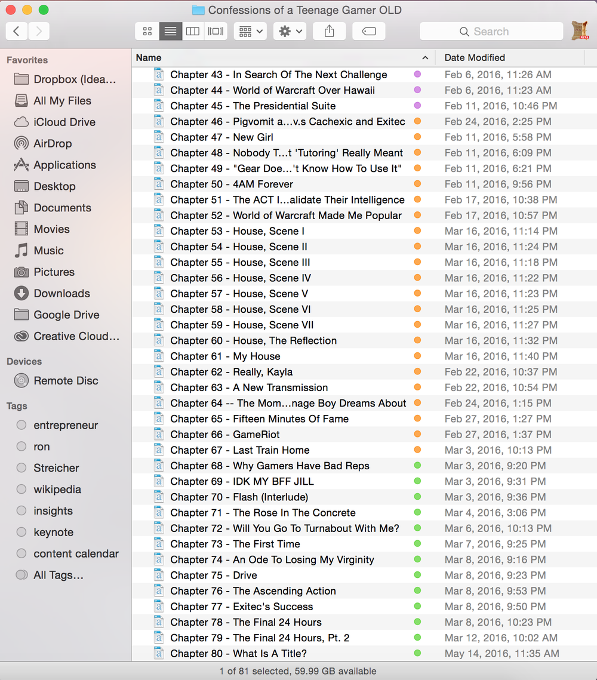Screen dimensions: 597x680
Task: Go back with the left arrow button
Action: [x=17, y=31]
